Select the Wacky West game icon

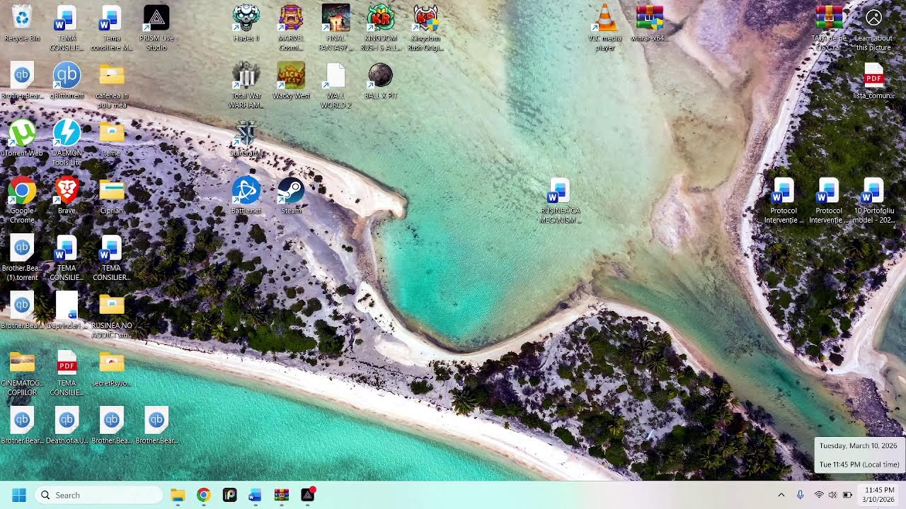(x=291, y=81)
